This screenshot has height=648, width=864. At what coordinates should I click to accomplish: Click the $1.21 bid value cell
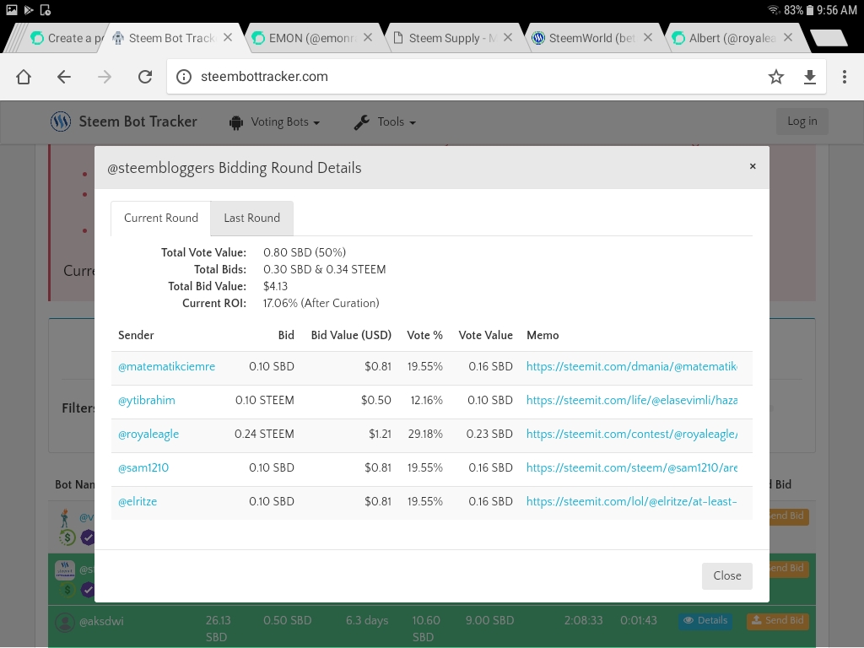380,435
